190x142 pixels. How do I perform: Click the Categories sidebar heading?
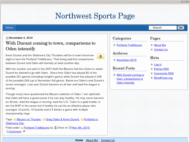(122, 38)
